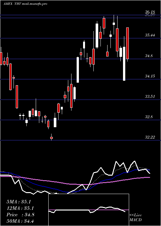Click the 32.8 price level label
Viewport: 161px width, 226px height.
[149, 117]
